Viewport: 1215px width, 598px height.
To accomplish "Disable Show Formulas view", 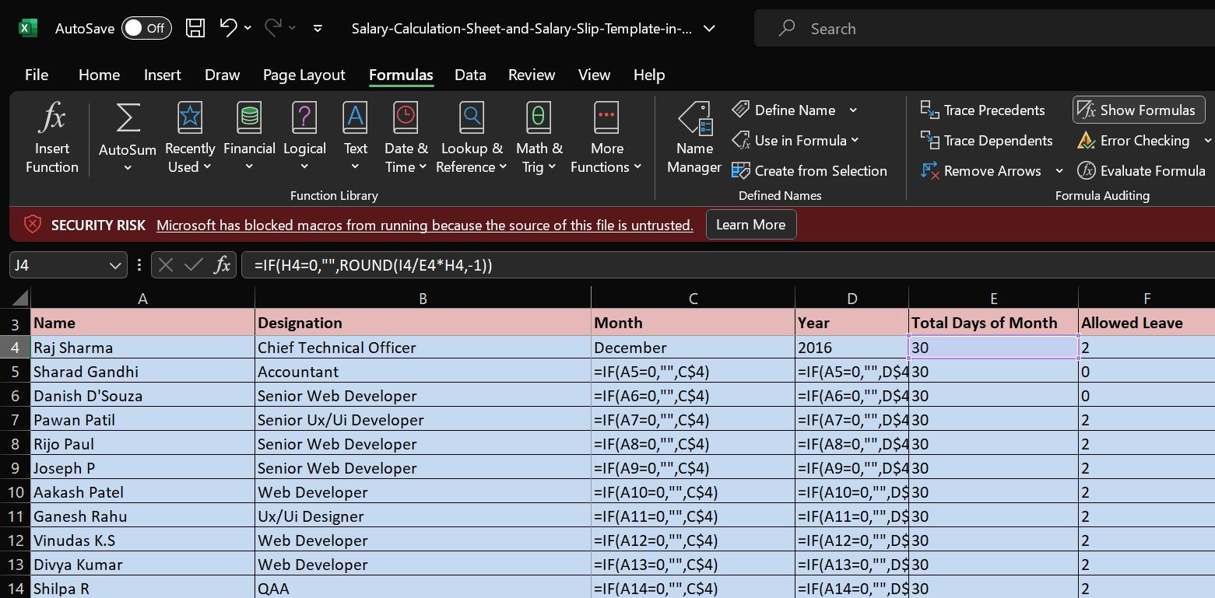I will [1137, 110].
